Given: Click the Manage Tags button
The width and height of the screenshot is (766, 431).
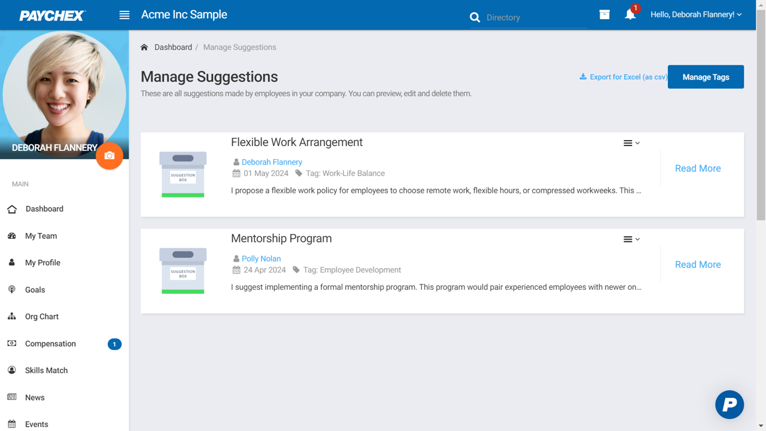Looking at the screenshot, I should [x=706, y=77].
